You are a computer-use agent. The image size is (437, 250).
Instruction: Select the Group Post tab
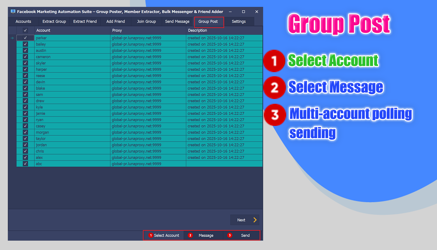[208, 22]
